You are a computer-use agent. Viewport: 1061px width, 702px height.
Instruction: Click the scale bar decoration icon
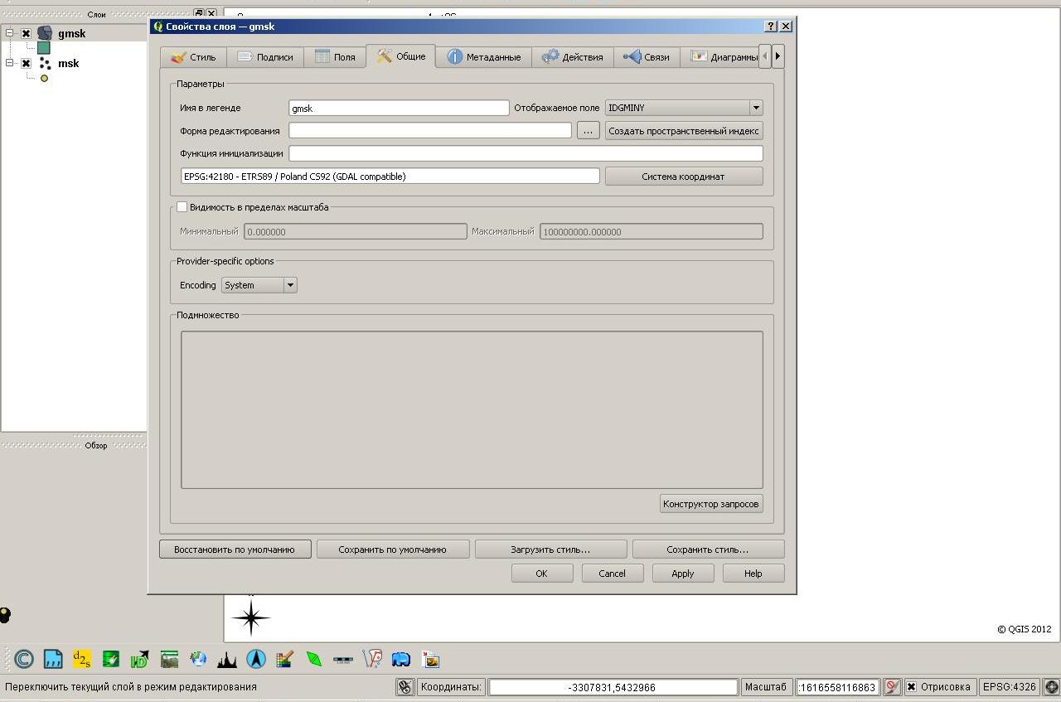pos(343,660)
